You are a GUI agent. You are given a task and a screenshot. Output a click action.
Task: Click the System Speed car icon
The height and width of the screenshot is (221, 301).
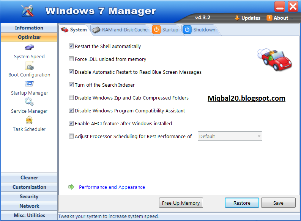coord(29,47)
